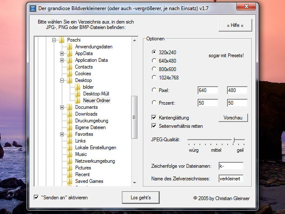This screenshot has height=214, width=285.
Task: Select the Downloads folder label
Action: click(86, 114)
